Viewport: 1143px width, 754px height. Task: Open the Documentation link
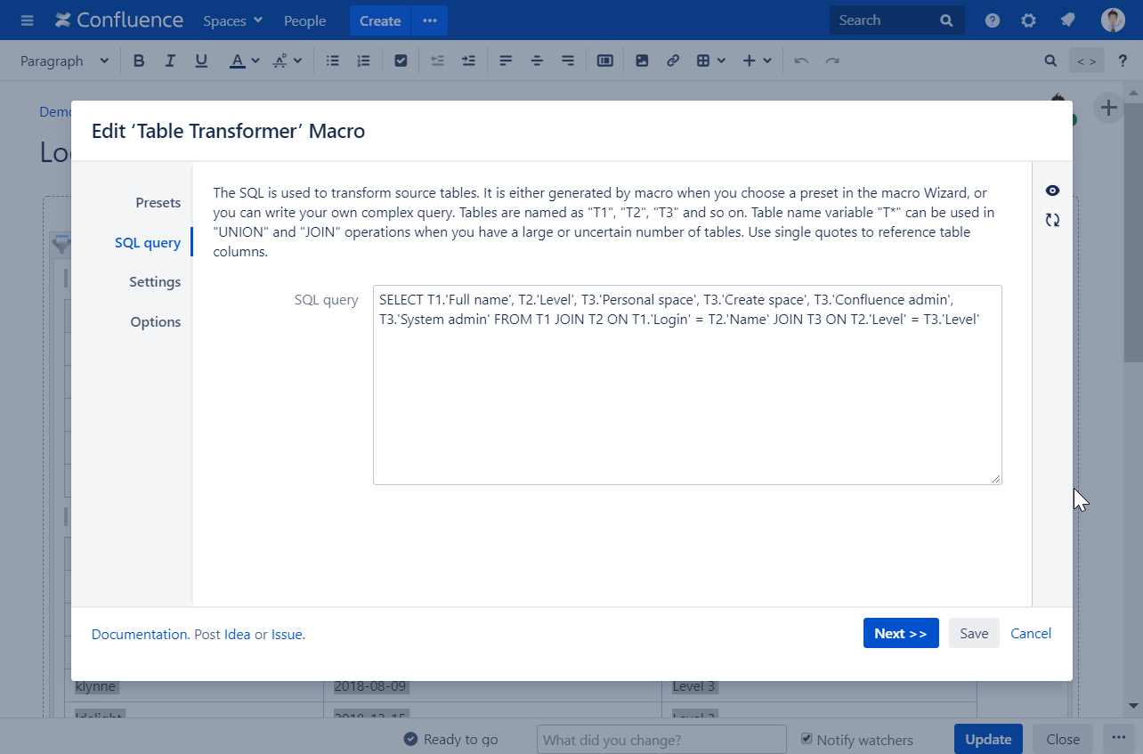[x=139, y=635]
